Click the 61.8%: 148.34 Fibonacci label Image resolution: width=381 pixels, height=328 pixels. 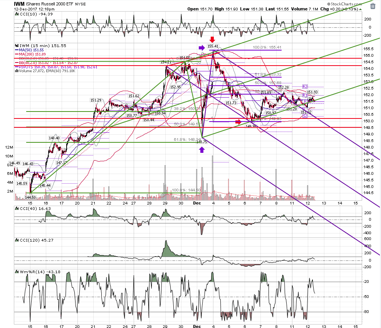187,139
